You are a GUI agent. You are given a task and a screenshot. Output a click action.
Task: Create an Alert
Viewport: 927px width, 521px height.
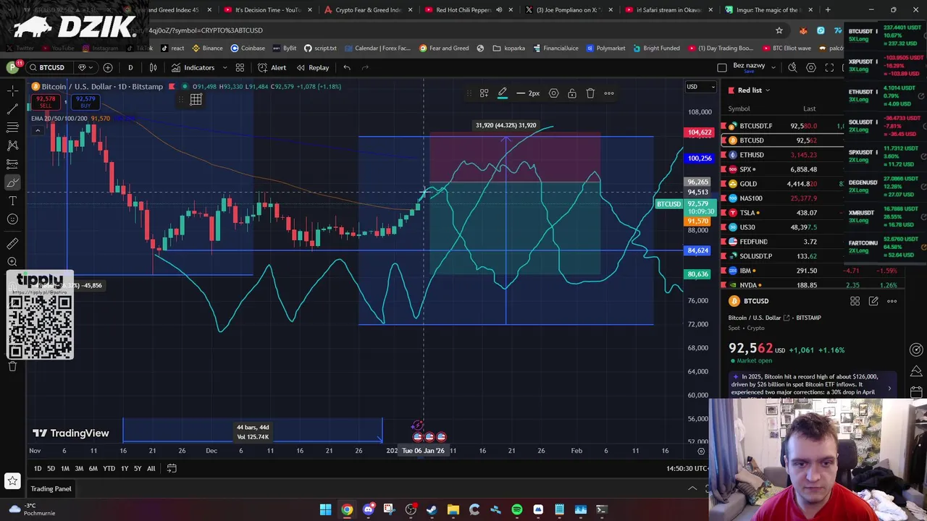coord(272,67)
